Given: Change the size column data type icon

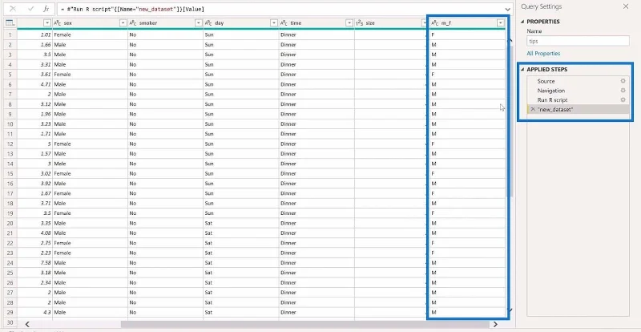Looking at the screenshot, I should click(359, 23).
